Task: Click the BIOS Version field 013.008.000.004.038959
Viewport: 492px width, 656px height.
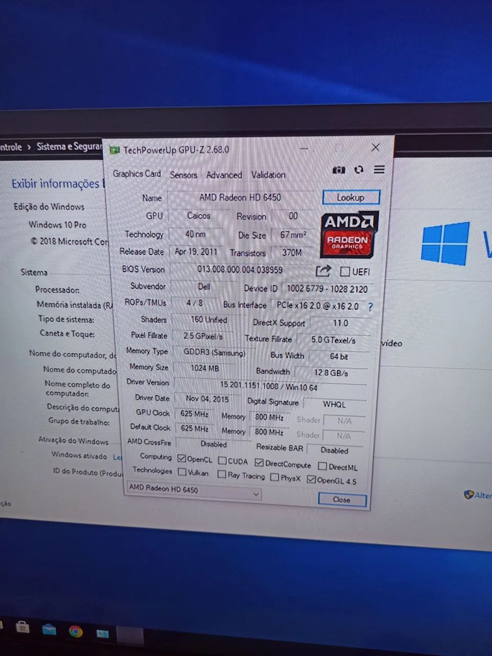Action: pos(241,270)
